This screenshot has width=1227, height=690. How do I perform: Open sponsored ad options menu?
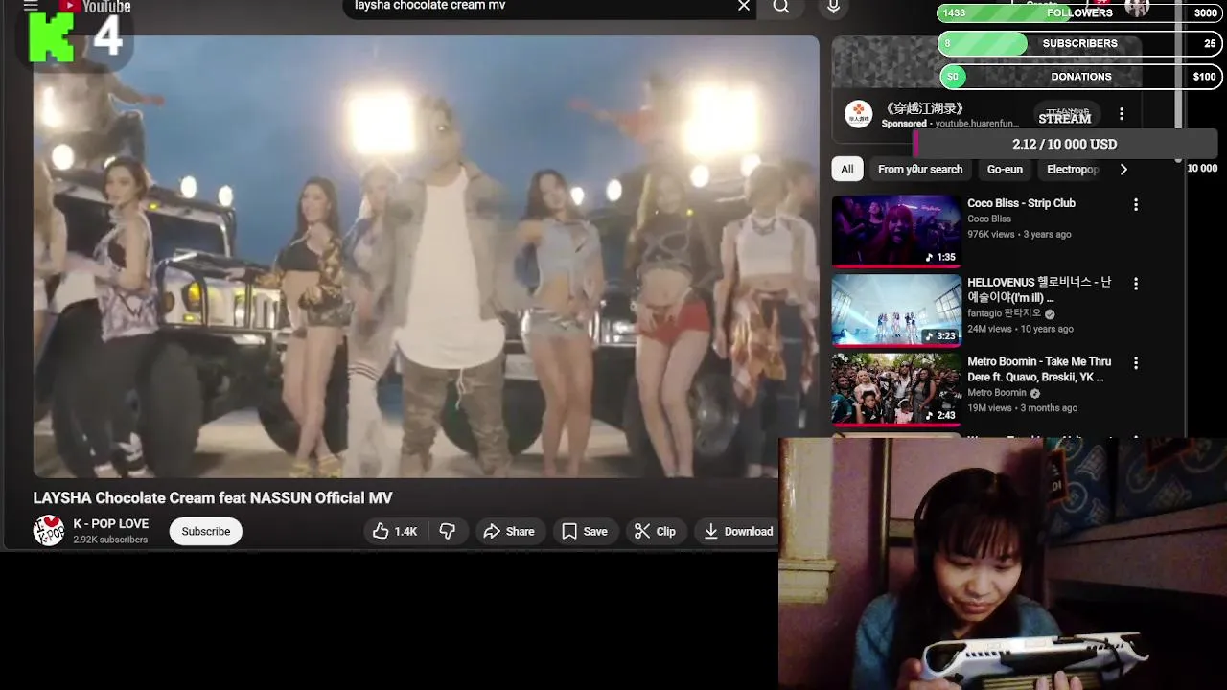(x=1122, y=114)
